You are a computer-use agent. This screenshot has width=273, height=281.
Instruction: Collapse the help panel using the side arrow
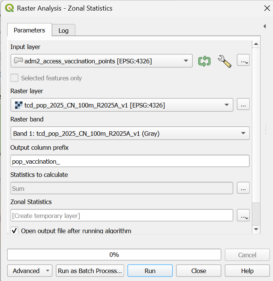click(x=265, y=26)
